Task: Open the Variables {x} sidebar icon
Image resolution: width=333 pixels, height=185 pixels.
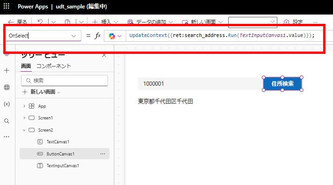Action: coord(7,104)
